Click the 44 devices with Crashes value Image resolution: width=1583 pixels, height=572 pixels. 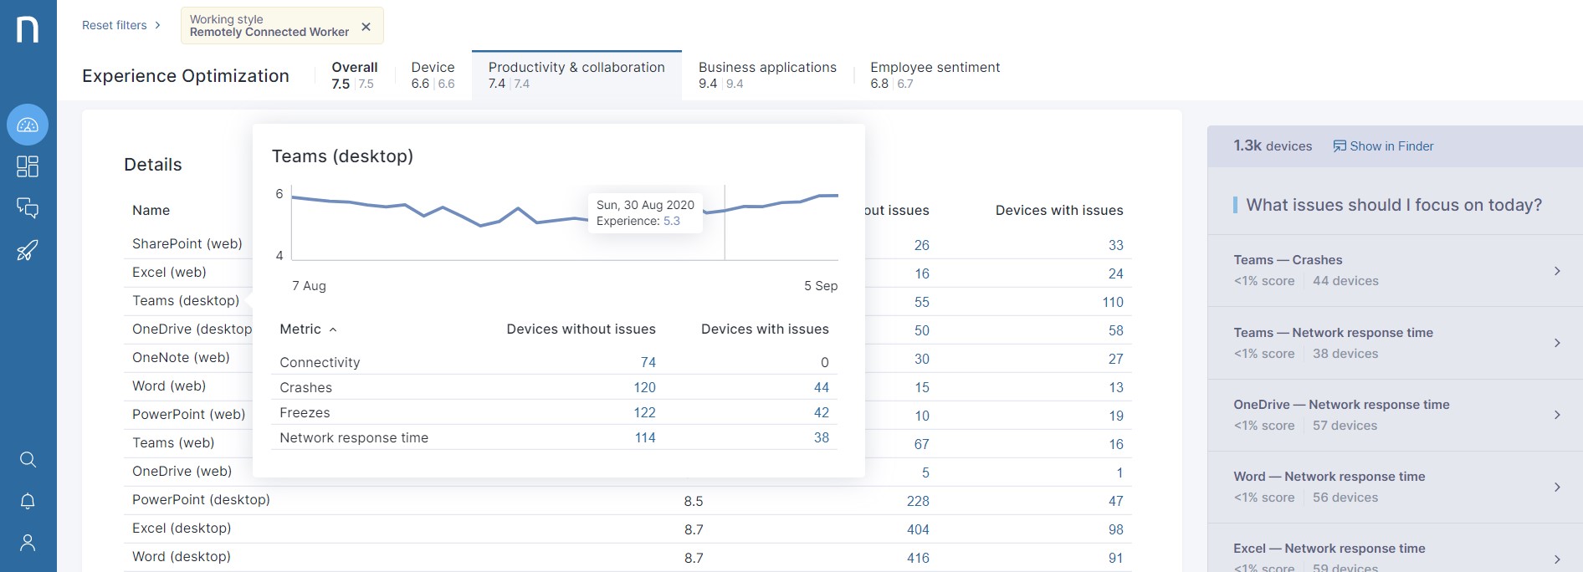pos(821,388)
